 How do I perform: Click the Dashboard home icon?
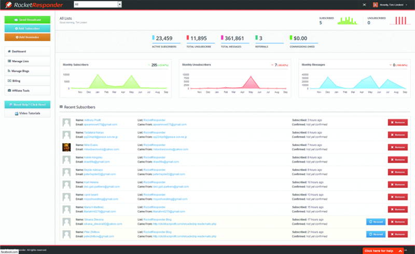click(x=9, y=51)
